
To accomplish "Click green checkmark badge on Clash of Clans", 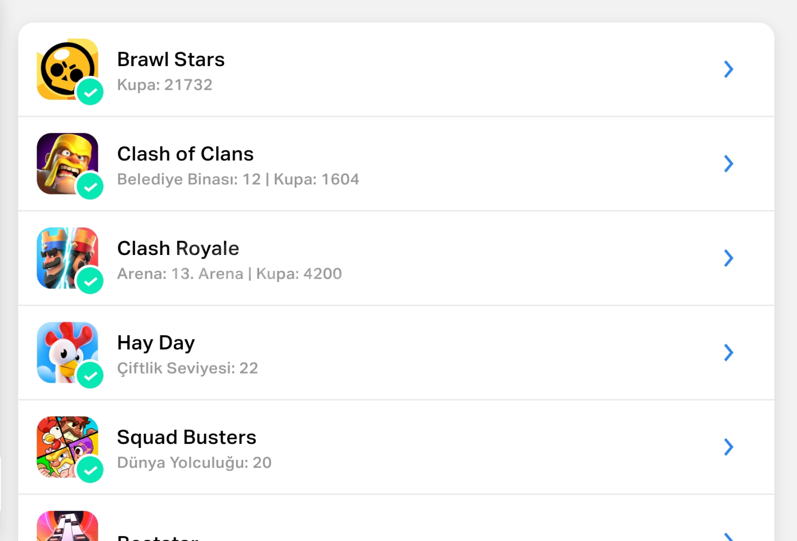I will coord(90,186).
